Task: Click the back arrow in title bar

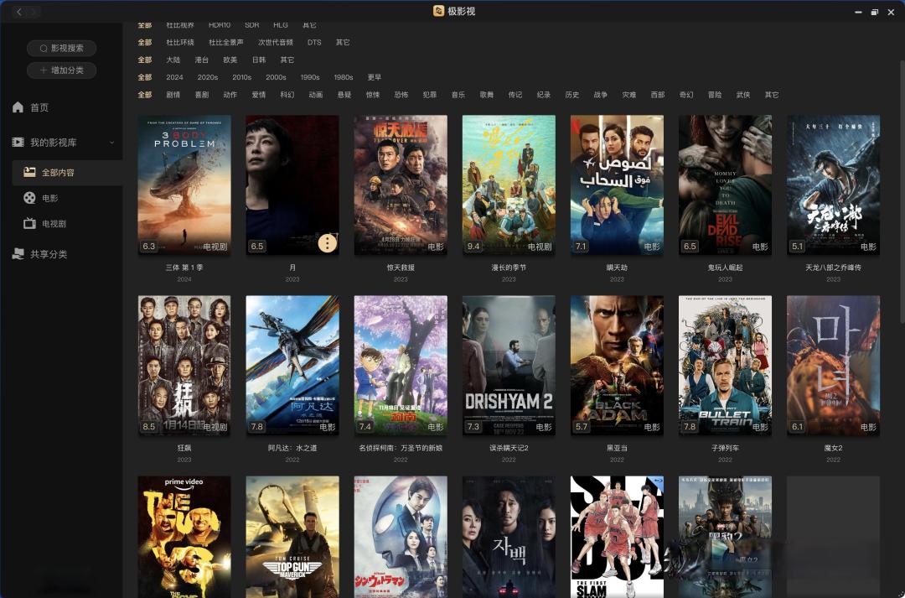Action: coord(19,12)
